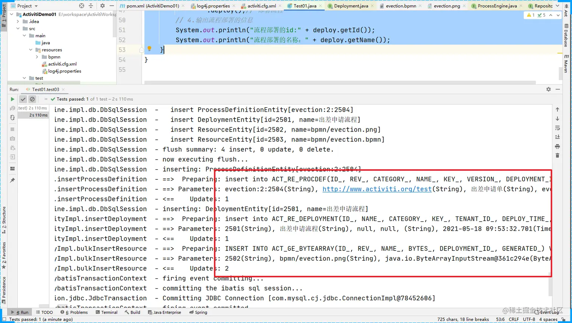Click CRLF line separator in status bar
Viewport: 572px width, 323px height.
coord(514,320)
